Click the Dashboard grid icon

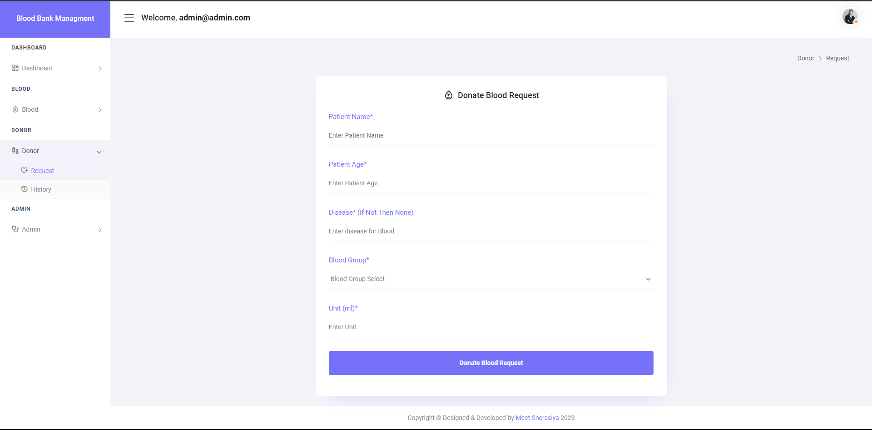coord(15,68)
